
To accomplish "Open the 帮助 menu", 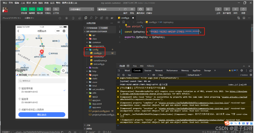I will coord(58,3).
